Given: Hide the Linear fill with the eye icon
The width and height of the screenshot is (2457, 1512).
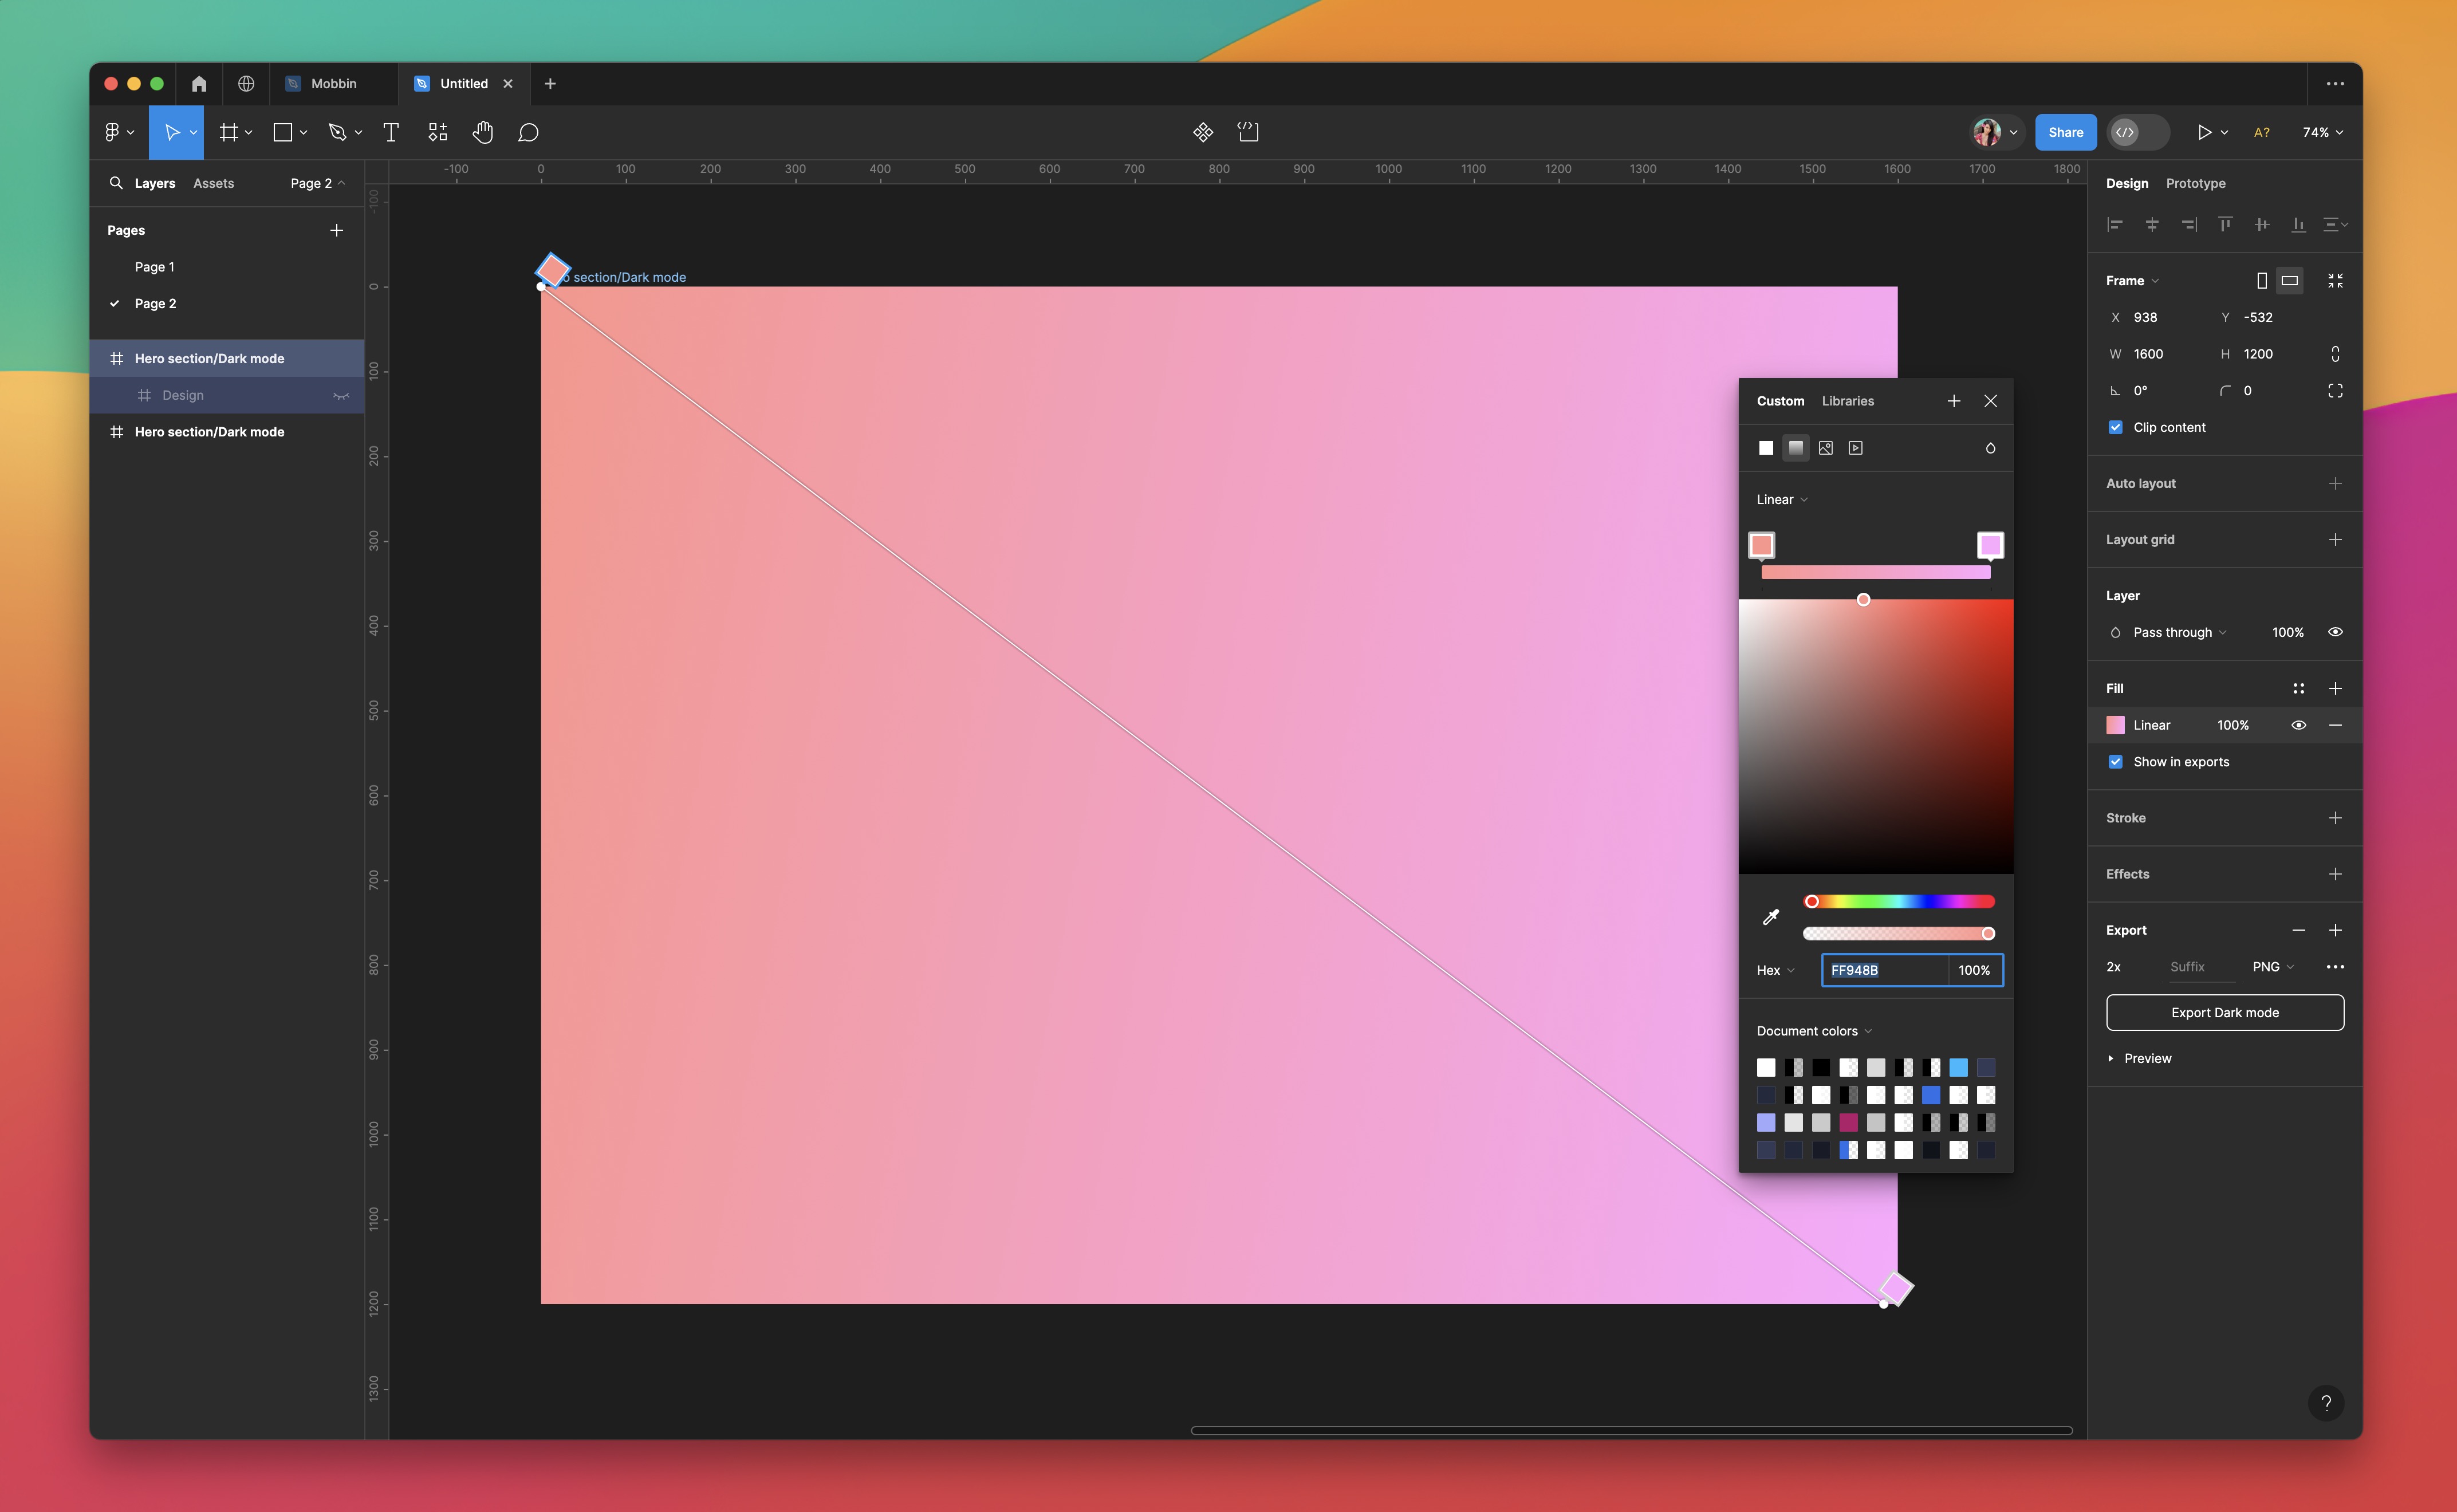Looking at the screenshot, I should point(2298,724).
